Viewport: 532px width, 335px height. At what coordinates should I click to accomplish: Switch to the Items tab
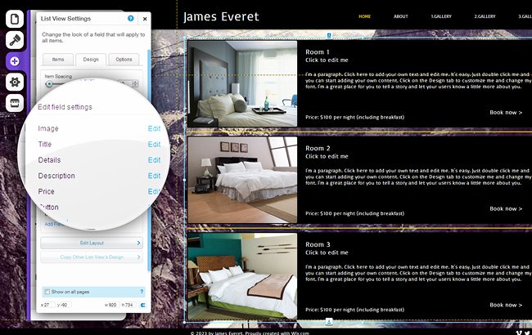[58, 60]
